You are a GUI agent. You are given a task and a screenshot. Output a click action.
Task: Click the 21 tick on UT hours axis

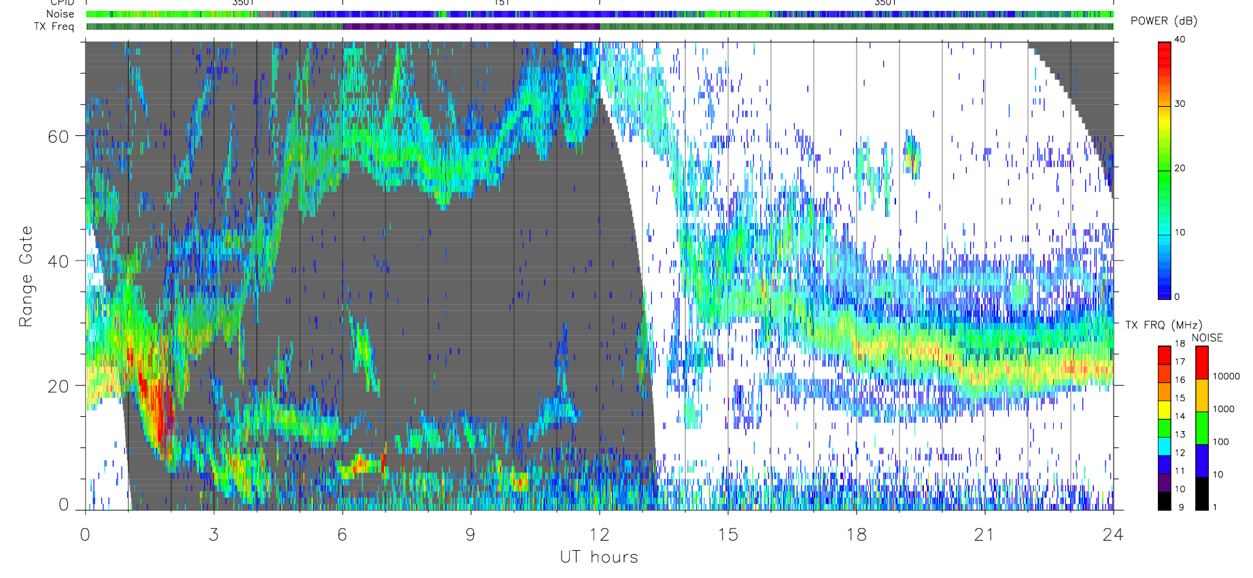point(984,535)
